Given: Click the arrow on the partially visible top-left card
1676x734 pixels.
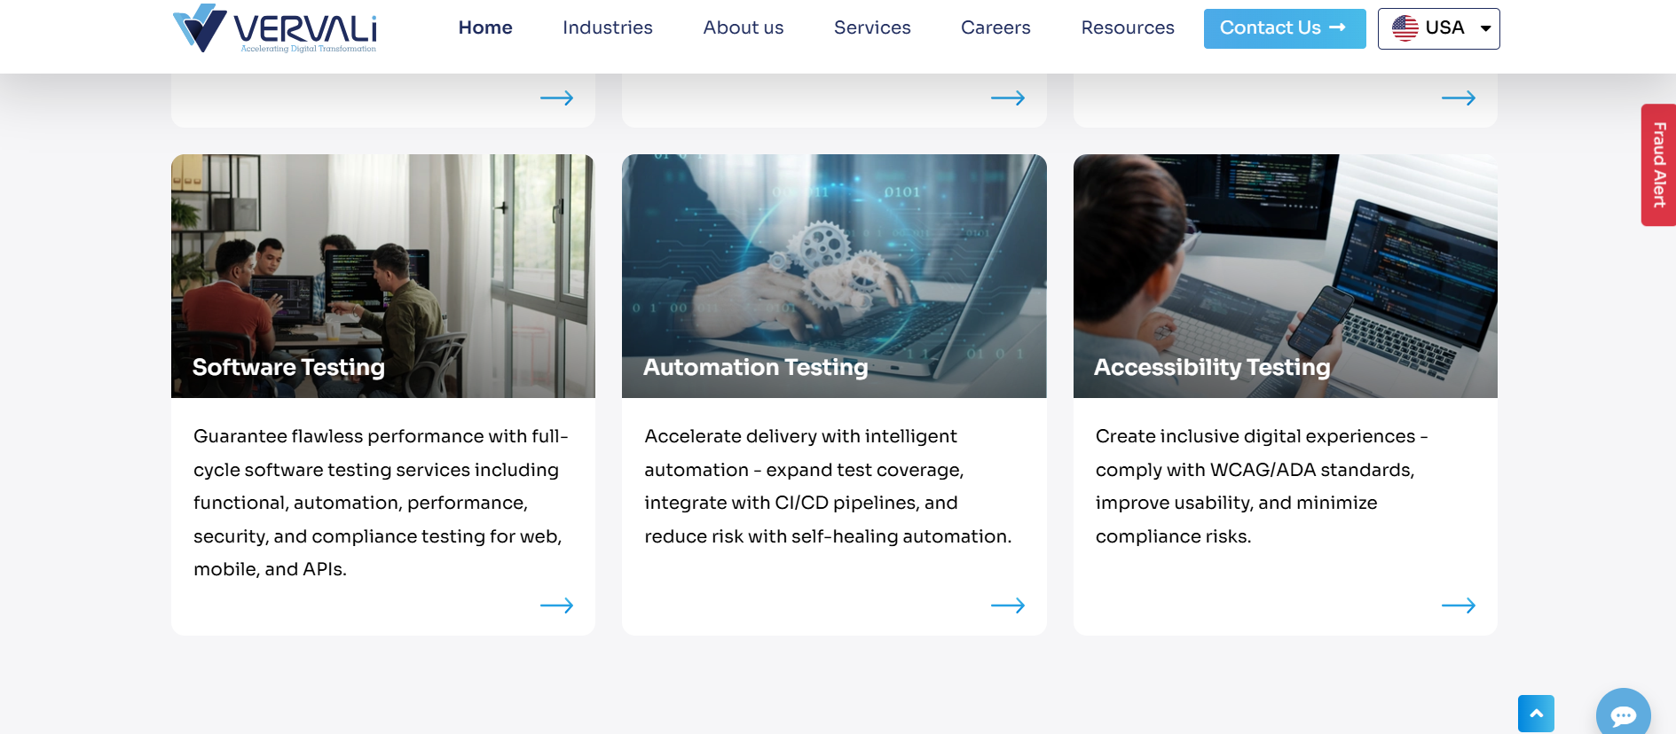Looking at the screenshot, I should [556, 98].
